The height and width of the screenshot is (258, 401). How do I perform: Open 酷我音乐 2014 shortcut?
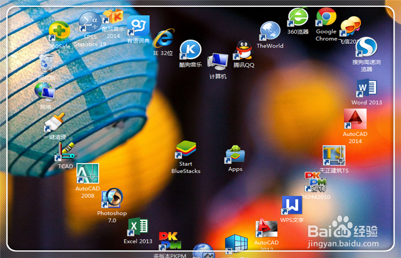click(113, 16)
